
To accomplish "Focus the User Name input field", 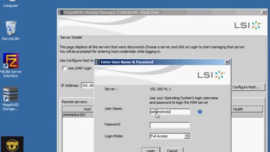I will pyautogui.click(x=170, y=111).
